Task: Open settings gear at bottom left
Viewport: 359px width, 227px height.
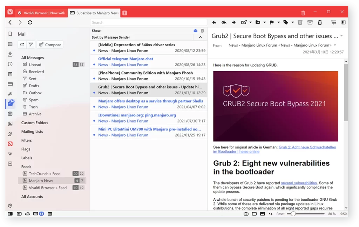Action: coord(10,206)
